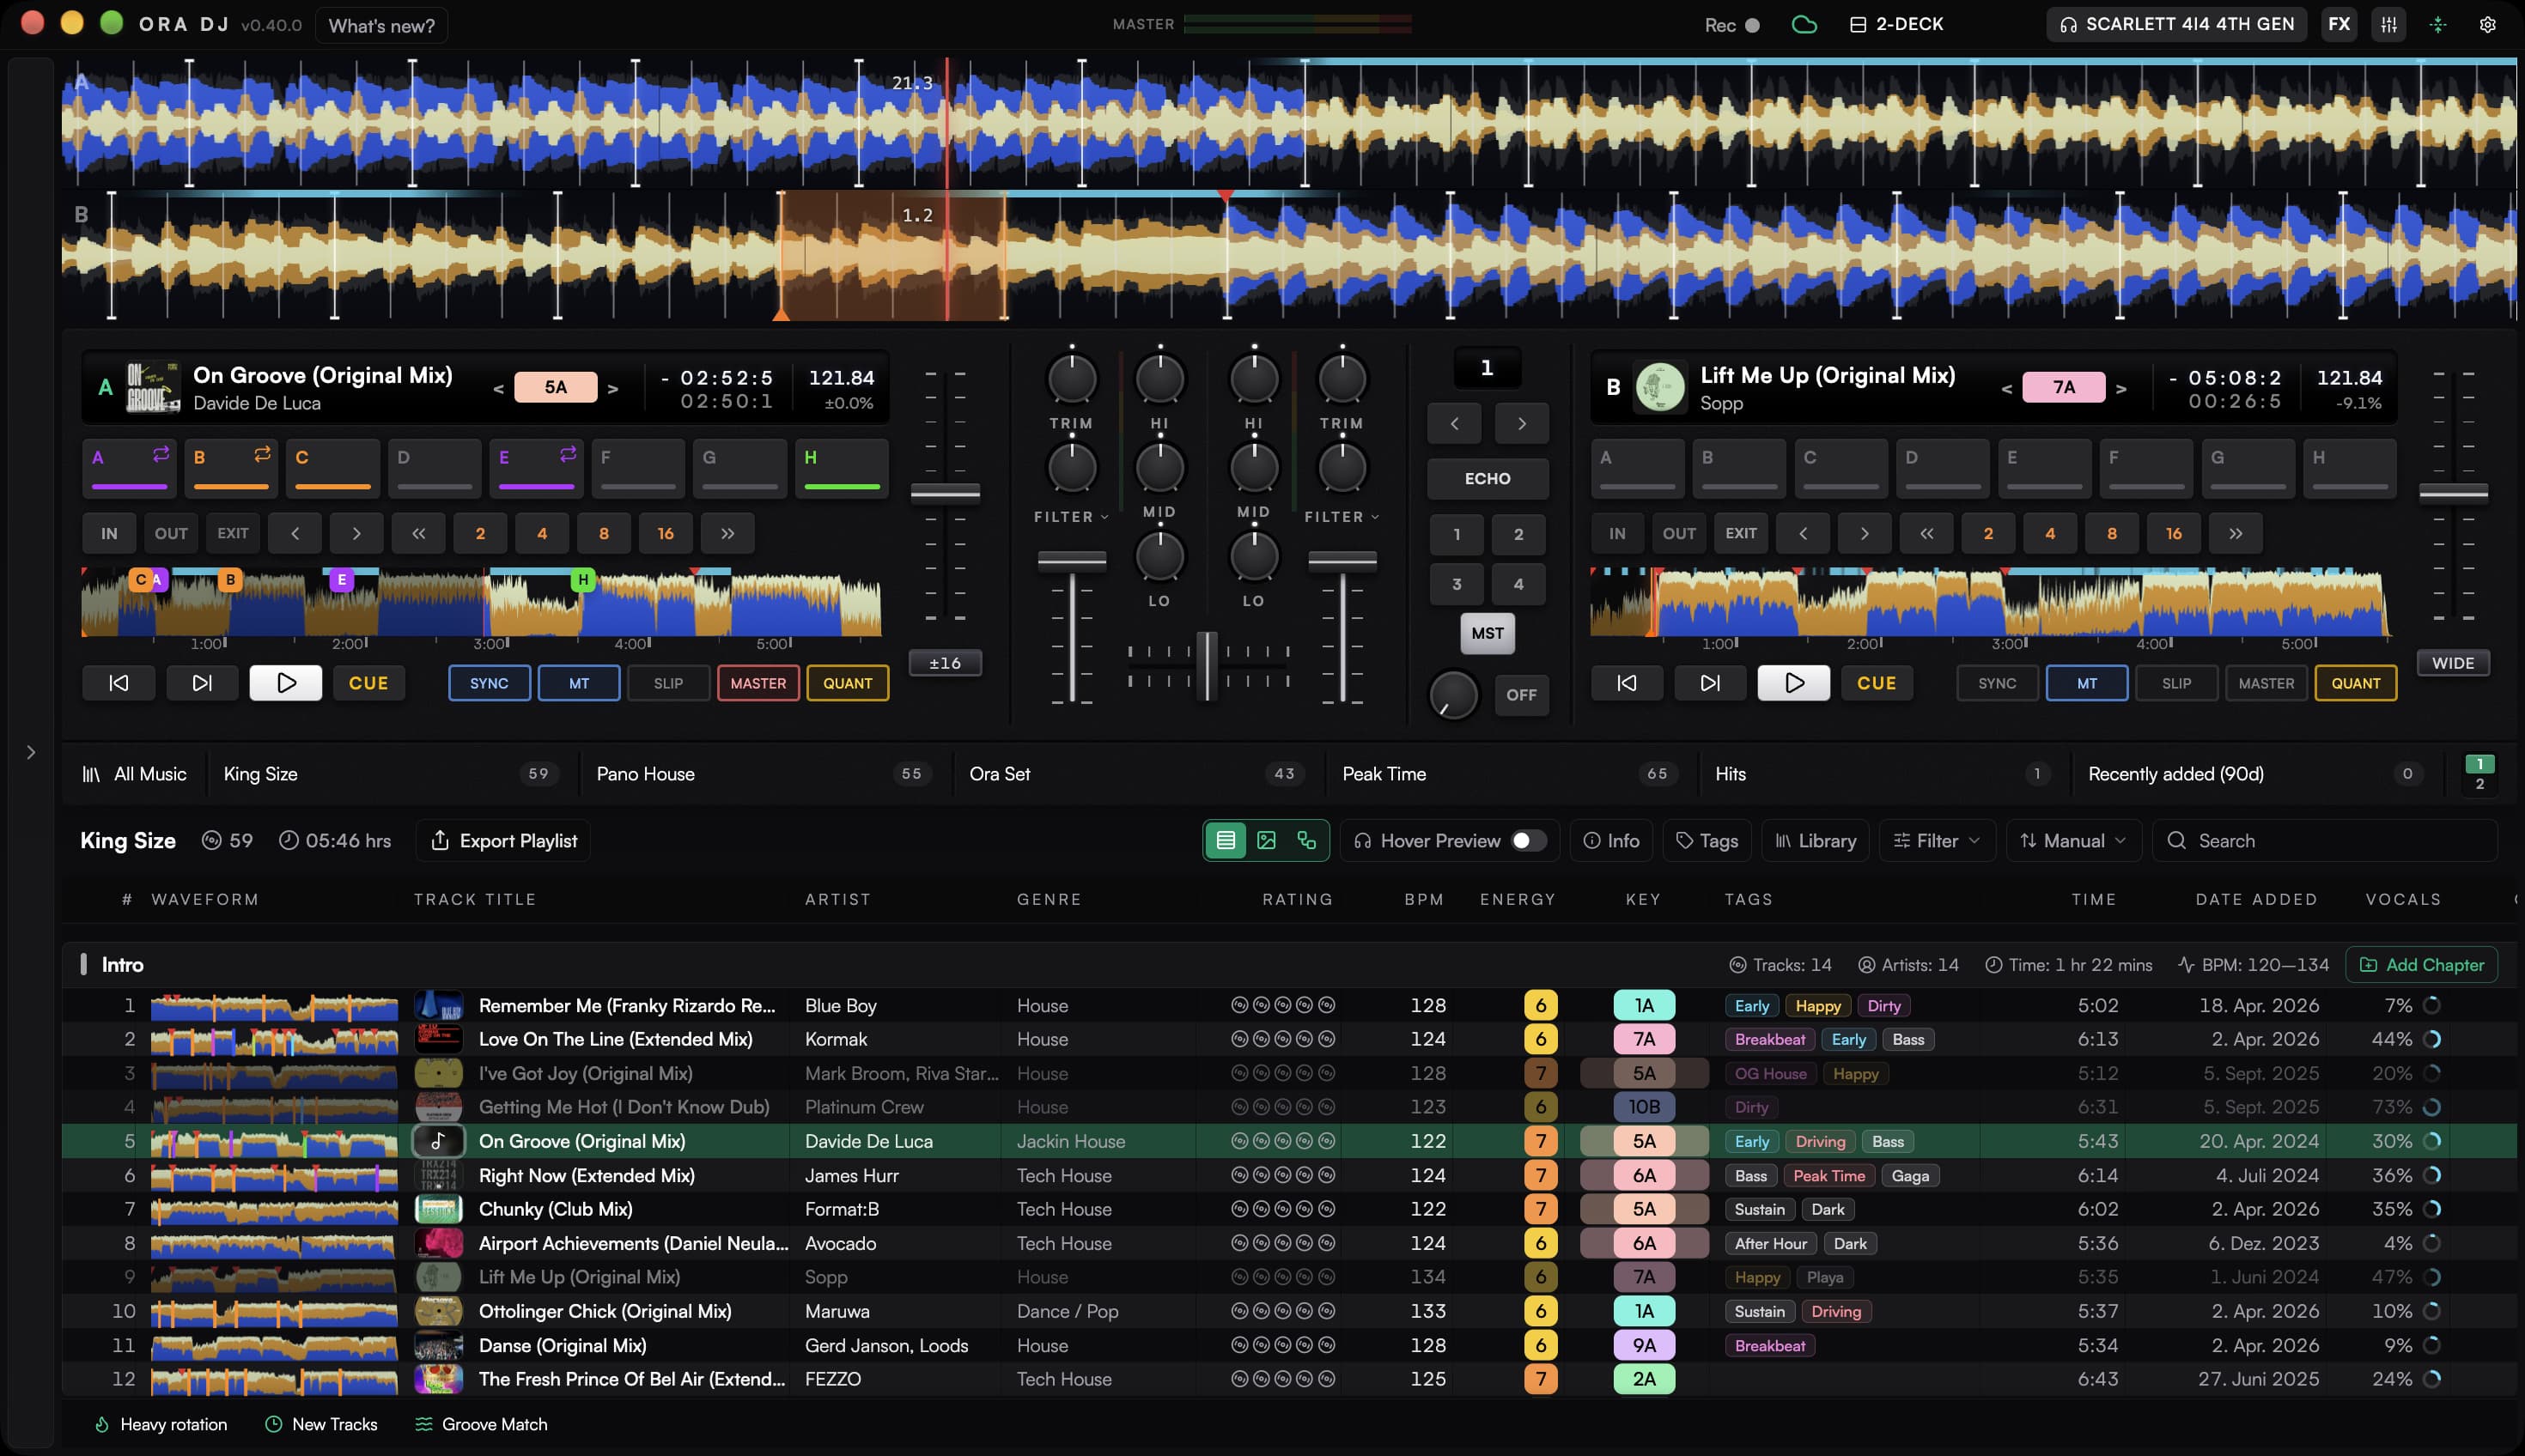Screen dimensions: 2525x1456
Task: Click deck A pitch fader handle
Action: 946,492
